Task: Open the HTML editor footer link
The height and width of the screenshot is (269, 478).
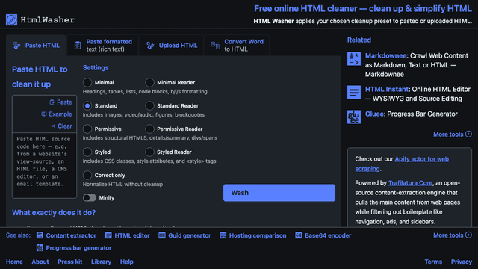Action: [x=132, y=235]
